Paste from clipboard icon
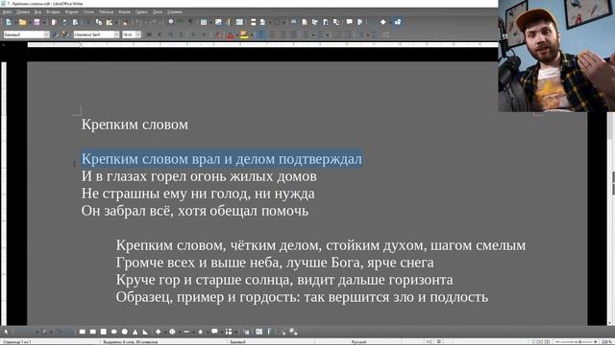 click(x=109, y=22)
